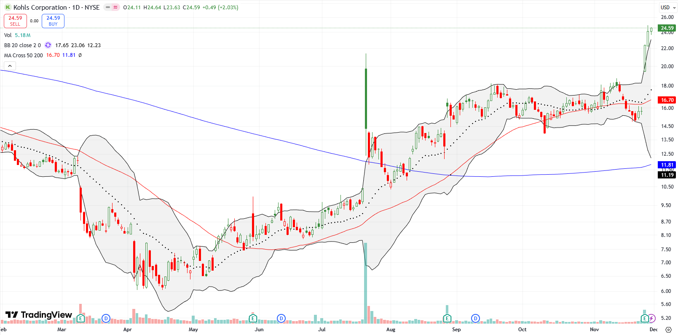Viewport: 678px width, 335px height.
Task: Click the BB value 17.65
Action: point(62,45)
